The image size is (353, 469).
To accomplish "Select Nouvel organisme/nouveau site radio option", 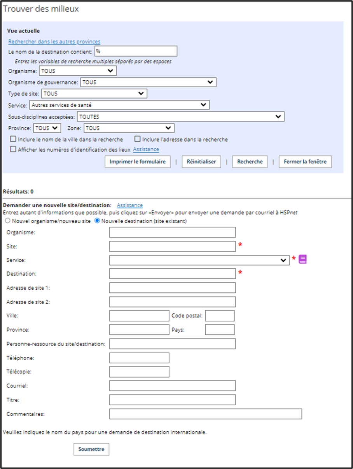I will [7, 221].
